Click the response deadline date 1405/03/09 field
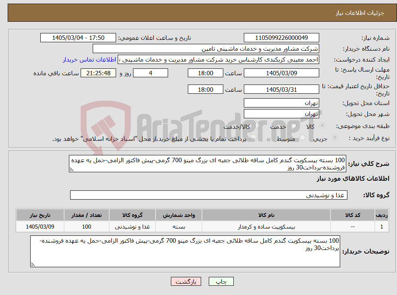 [x=281, y=73]
